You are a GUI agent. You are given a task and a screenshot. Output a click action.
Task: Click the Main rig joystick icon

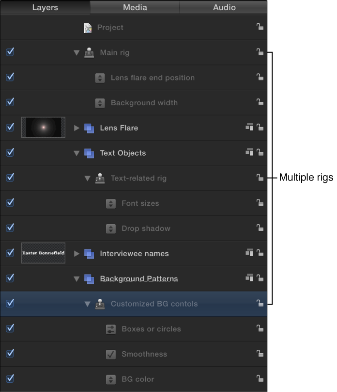(89, 52)
